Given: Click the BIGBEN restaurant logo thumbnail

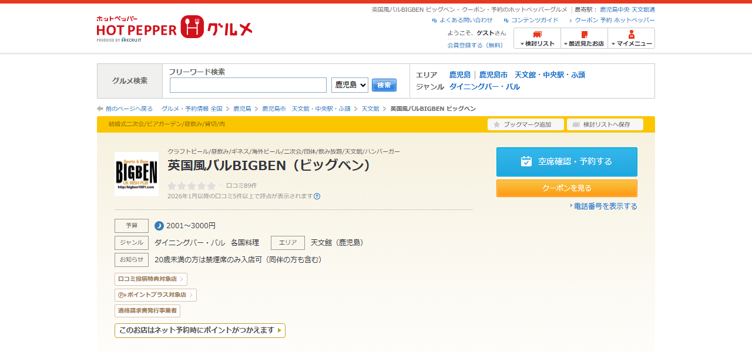Looking at the screenshot, I should pos(136,174).
